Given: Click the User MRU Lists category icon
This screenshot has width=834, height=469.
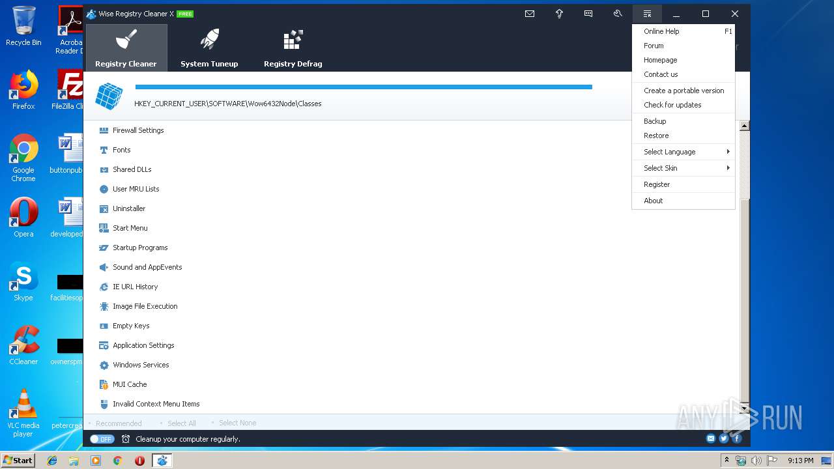Looking at the screenshot, I should pyautogui.click(x=104, y=189).
